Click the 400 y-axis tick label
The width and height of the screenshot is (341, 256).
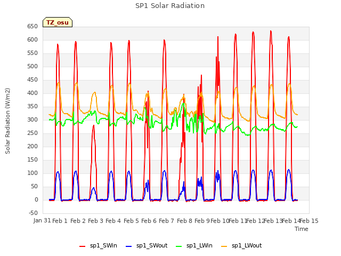[33, 93]
